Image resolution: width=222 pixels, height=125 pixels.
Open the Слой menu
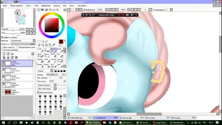[36, 6]
